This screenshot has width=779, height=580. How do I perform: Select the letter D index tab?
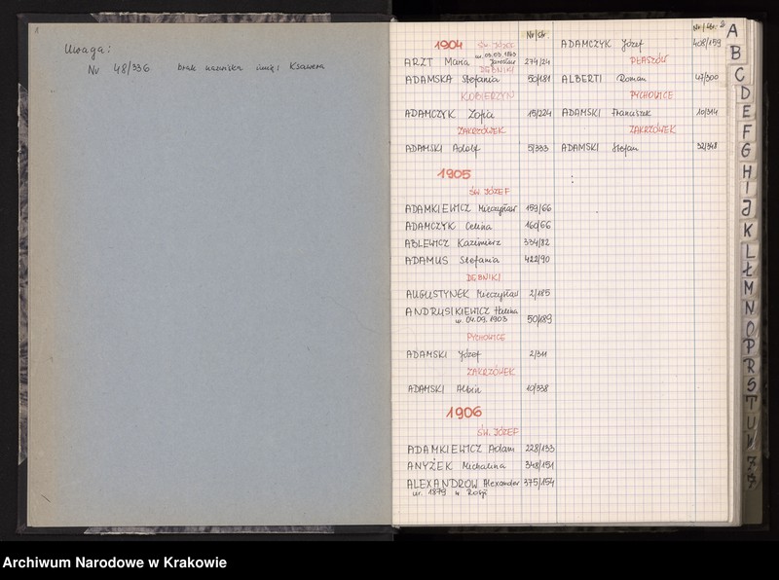pyautogui.click(x=745, y=92)
